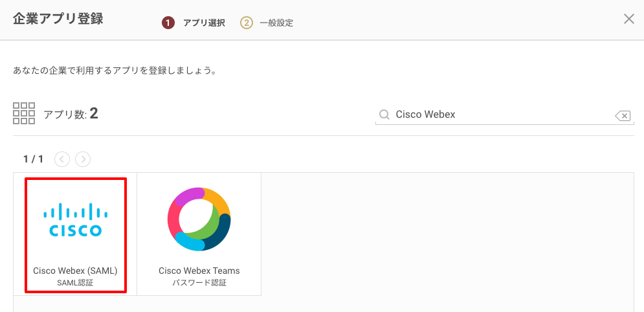Click the 企業アプリ登録 dialog title
644x312 pixels.
point(58,19)
